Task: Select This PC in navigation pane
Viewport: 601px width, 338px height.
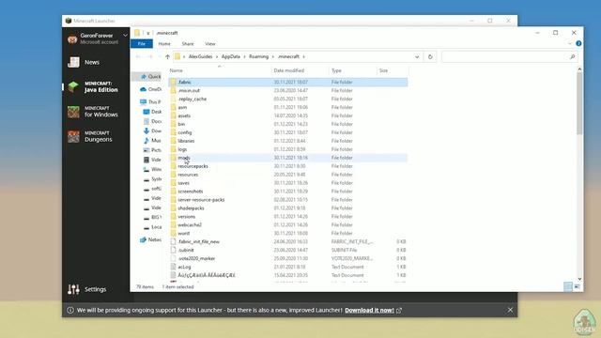Action: click(150, 102)
